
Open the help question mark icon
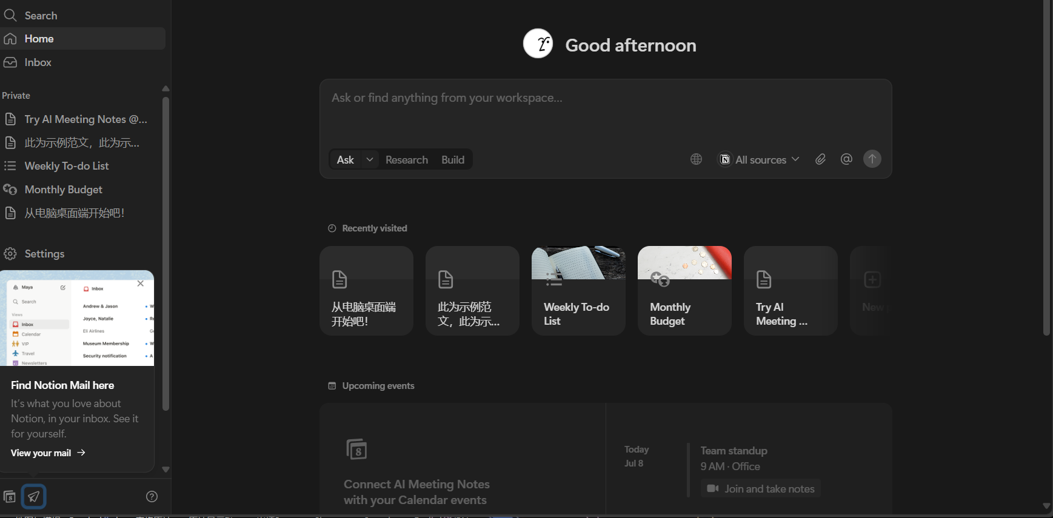(152, 497)
